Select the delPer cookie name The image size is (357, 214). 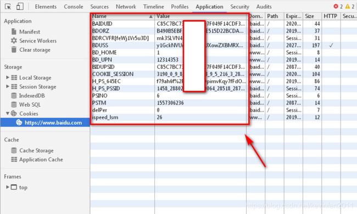pos(99,110)
